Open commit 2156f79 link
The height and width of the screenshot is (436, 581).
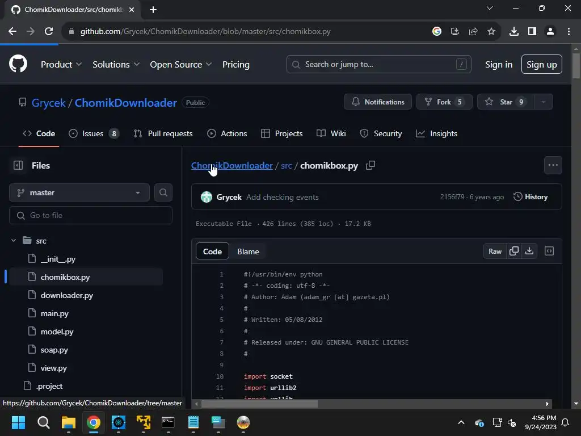tap(452, 197)
